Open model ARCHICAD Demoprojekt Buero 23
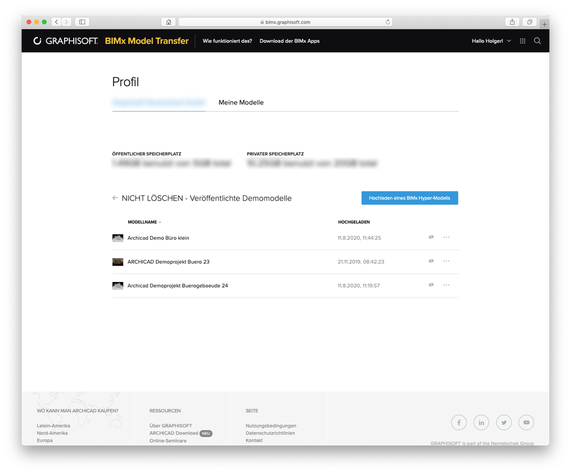This screenshot has height=474, width=571. coord(169,262)
